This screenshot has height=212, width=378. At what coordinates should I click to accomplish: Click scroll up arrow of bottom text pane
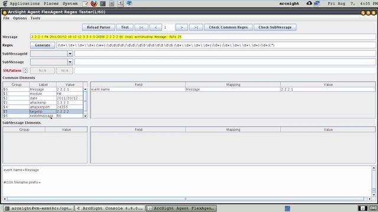pos(374,168)
